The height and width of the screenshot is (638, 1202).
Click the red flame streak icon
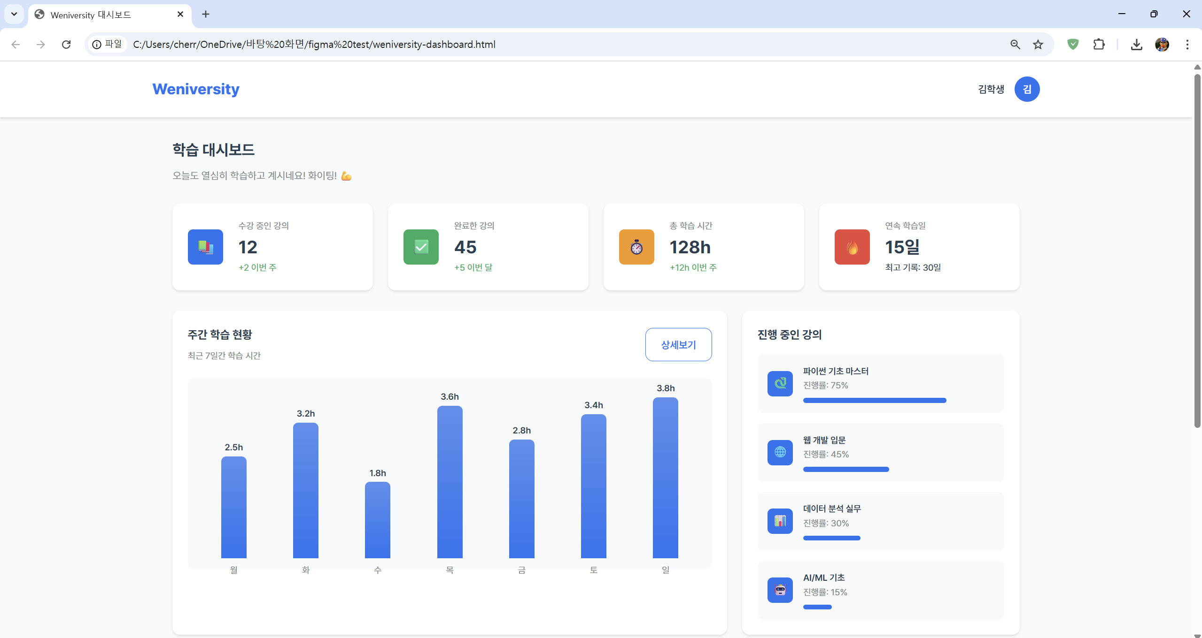point(852,247)
